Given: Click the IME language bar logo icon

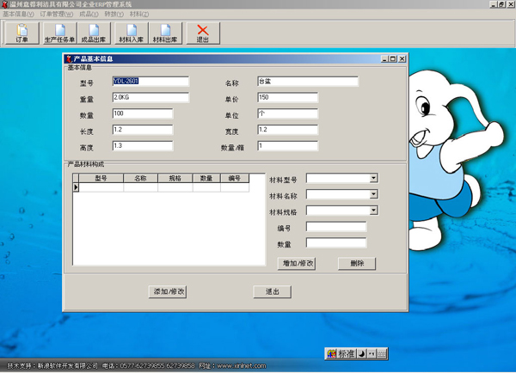Looking at the screenshot, I should click(331, 353).
